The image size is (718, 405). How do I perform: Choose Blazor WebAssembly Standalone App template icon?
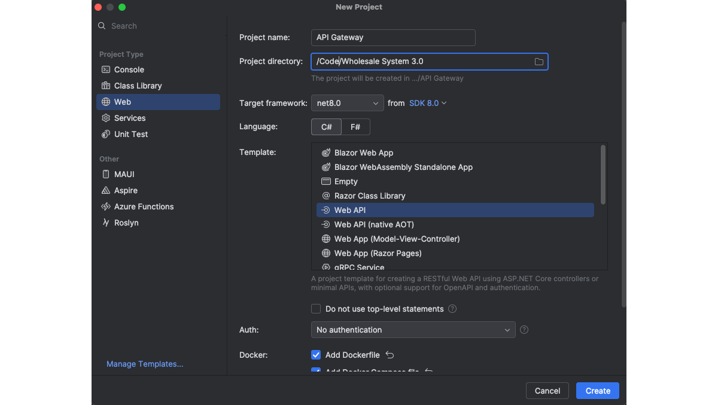coord(326,167)
